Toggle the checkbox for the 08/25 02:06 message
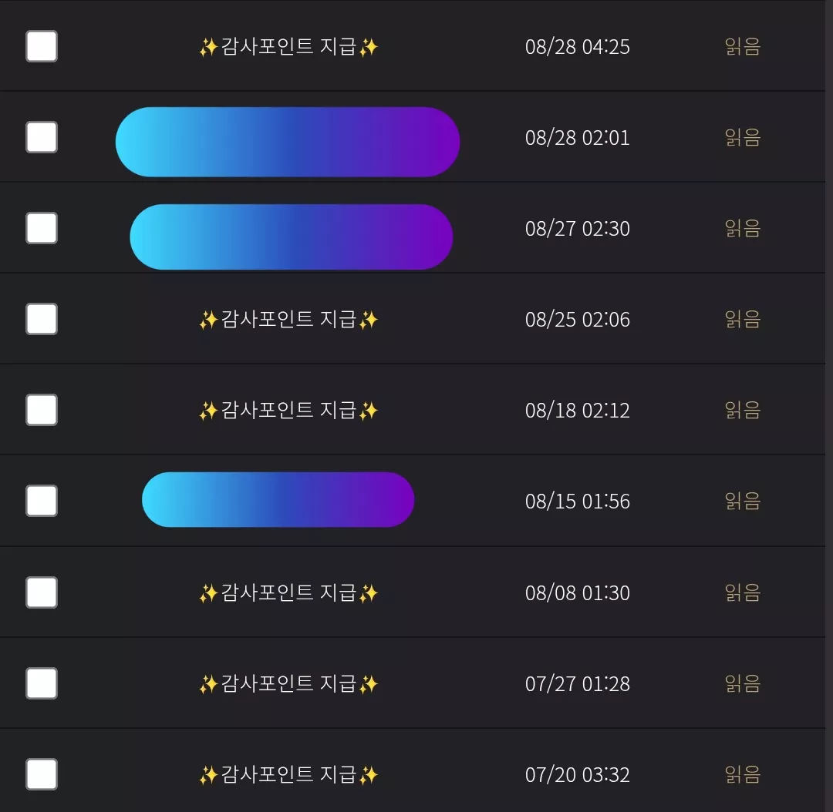833x812 pixels. click(x=42, y=319)
